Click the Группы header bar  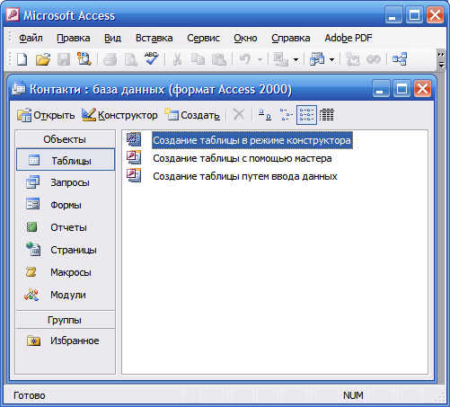[65, 320]
